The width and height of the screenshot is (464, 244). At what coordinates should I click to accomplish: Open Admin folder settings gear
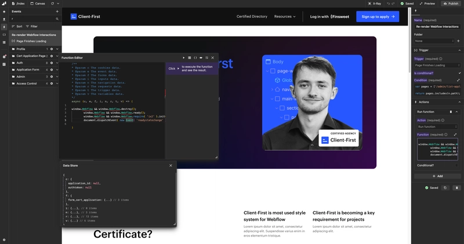(52, 77)
